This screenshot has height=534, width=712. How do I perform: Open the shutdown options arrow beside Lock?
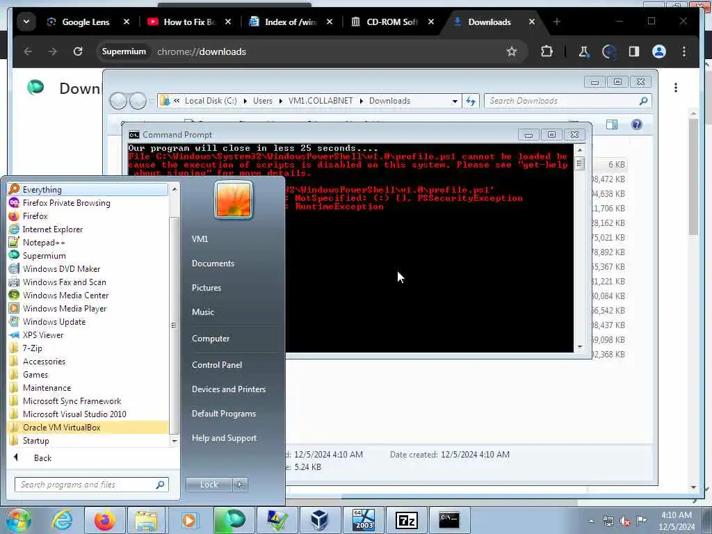[240, 485]
